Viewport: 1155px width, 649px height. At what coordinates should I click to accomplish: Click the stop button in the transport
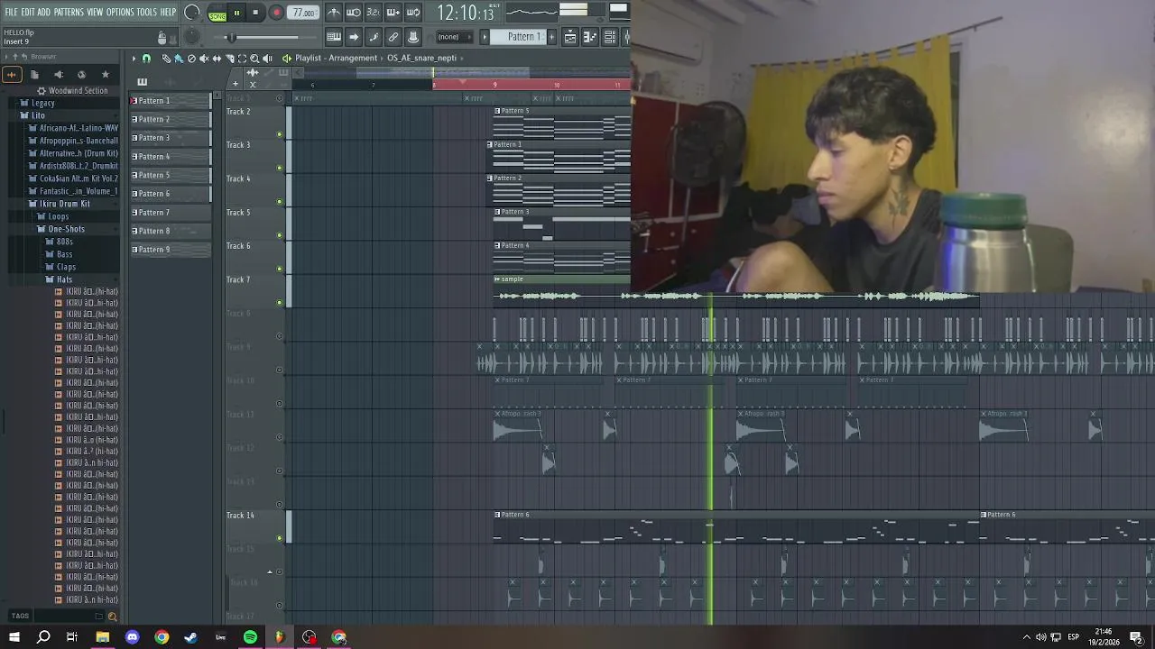(255, 13)
